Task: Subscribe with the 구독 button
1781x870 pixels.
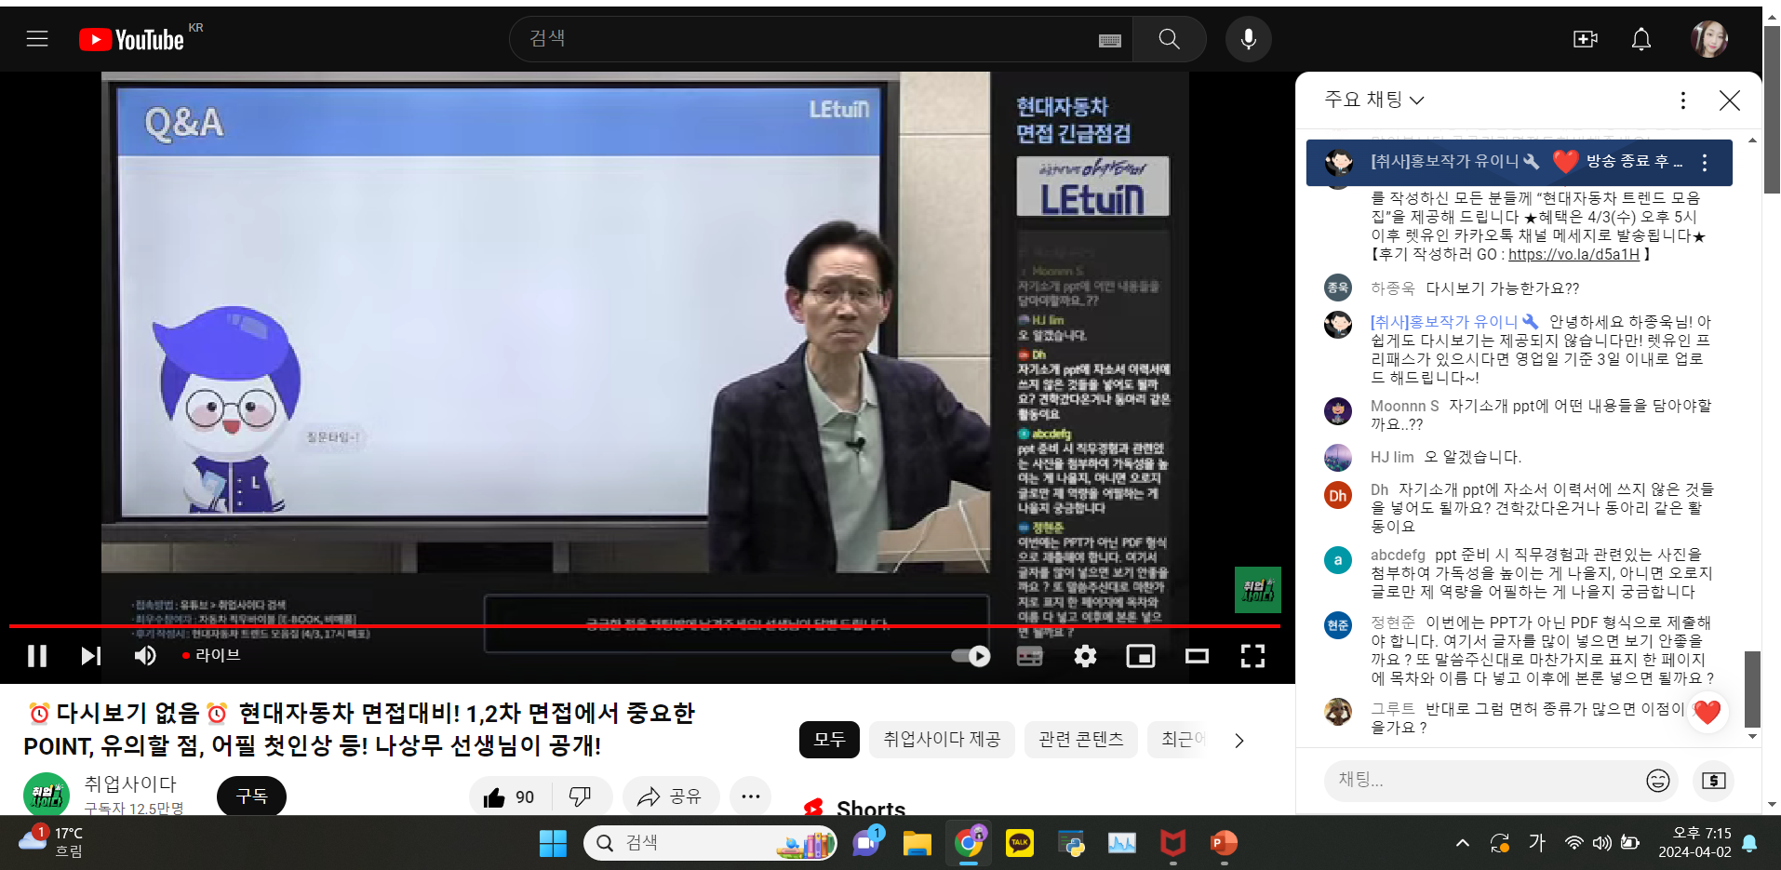Action: point(251,796)
